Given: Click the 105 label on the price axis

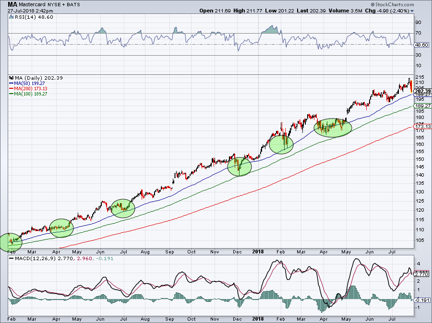Looking at the screenshot, I should [x=420, y=240].
